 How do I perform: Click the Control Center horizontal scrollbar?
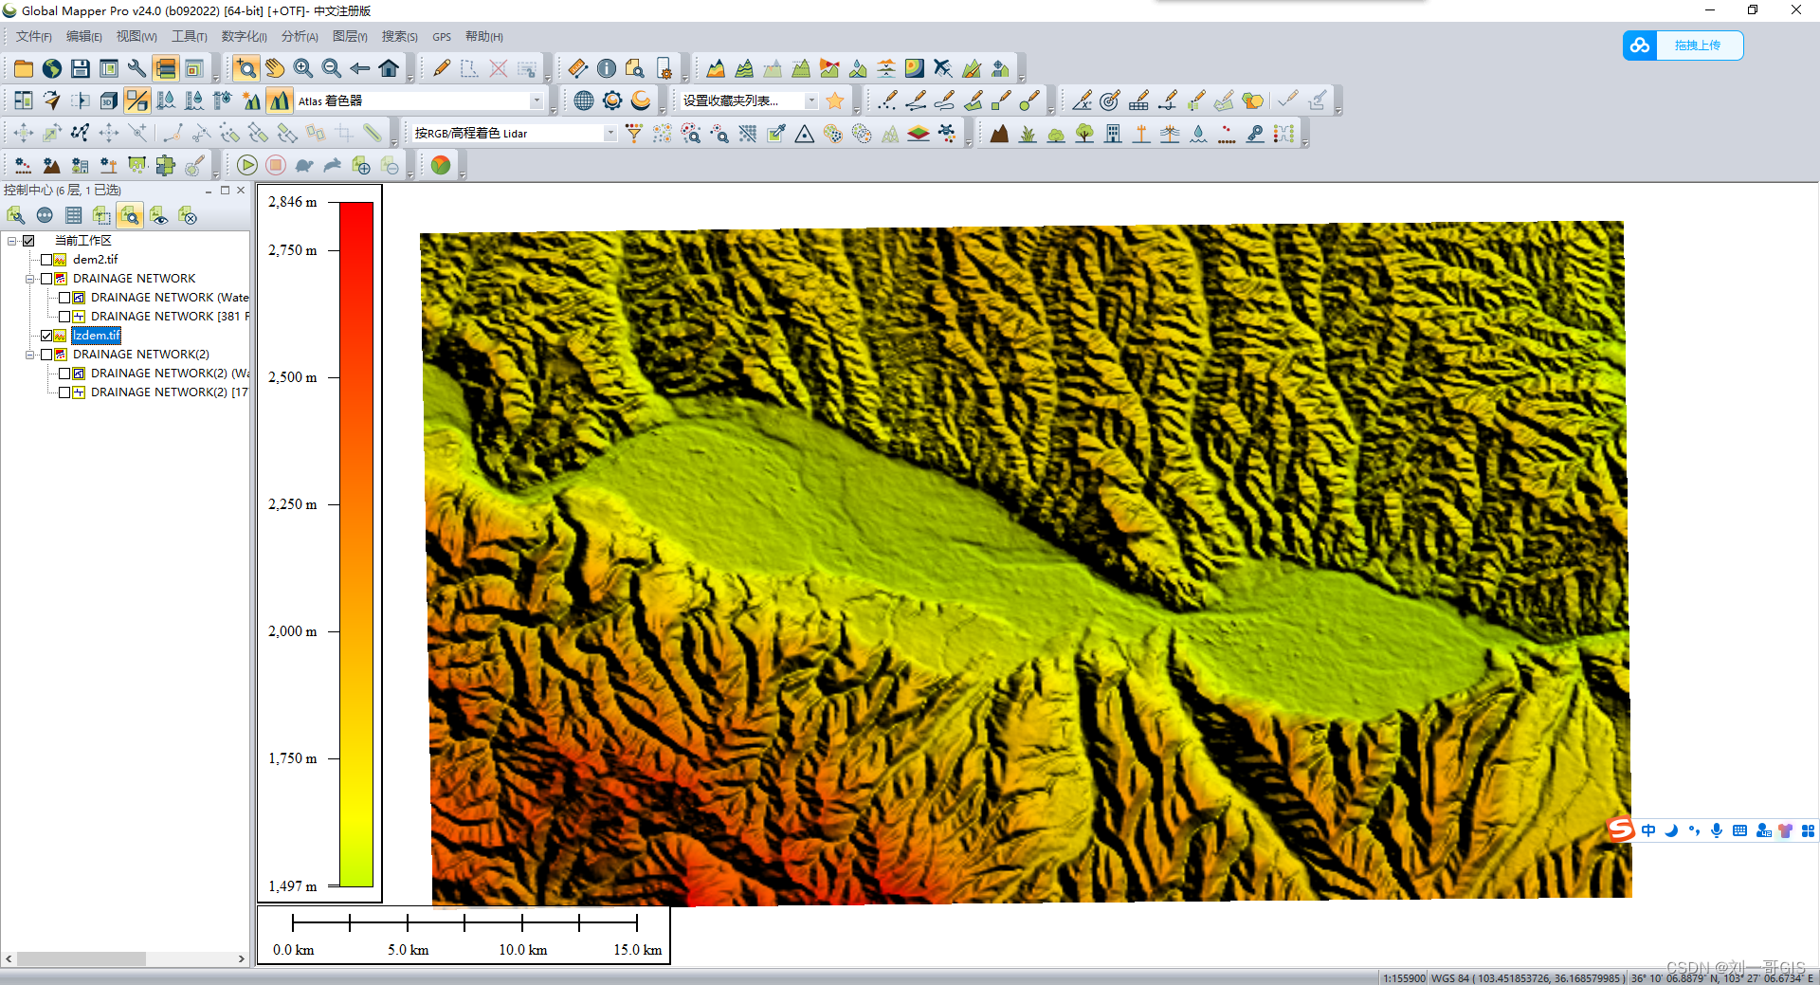tap(82, 958)
